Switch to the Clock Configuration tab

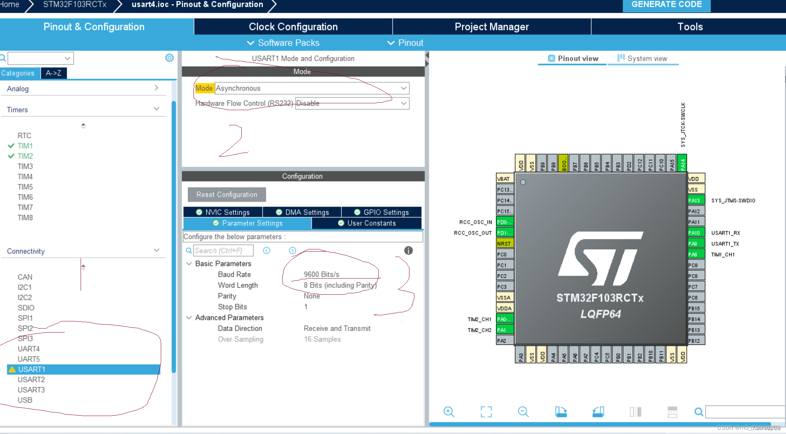[293, 26]
